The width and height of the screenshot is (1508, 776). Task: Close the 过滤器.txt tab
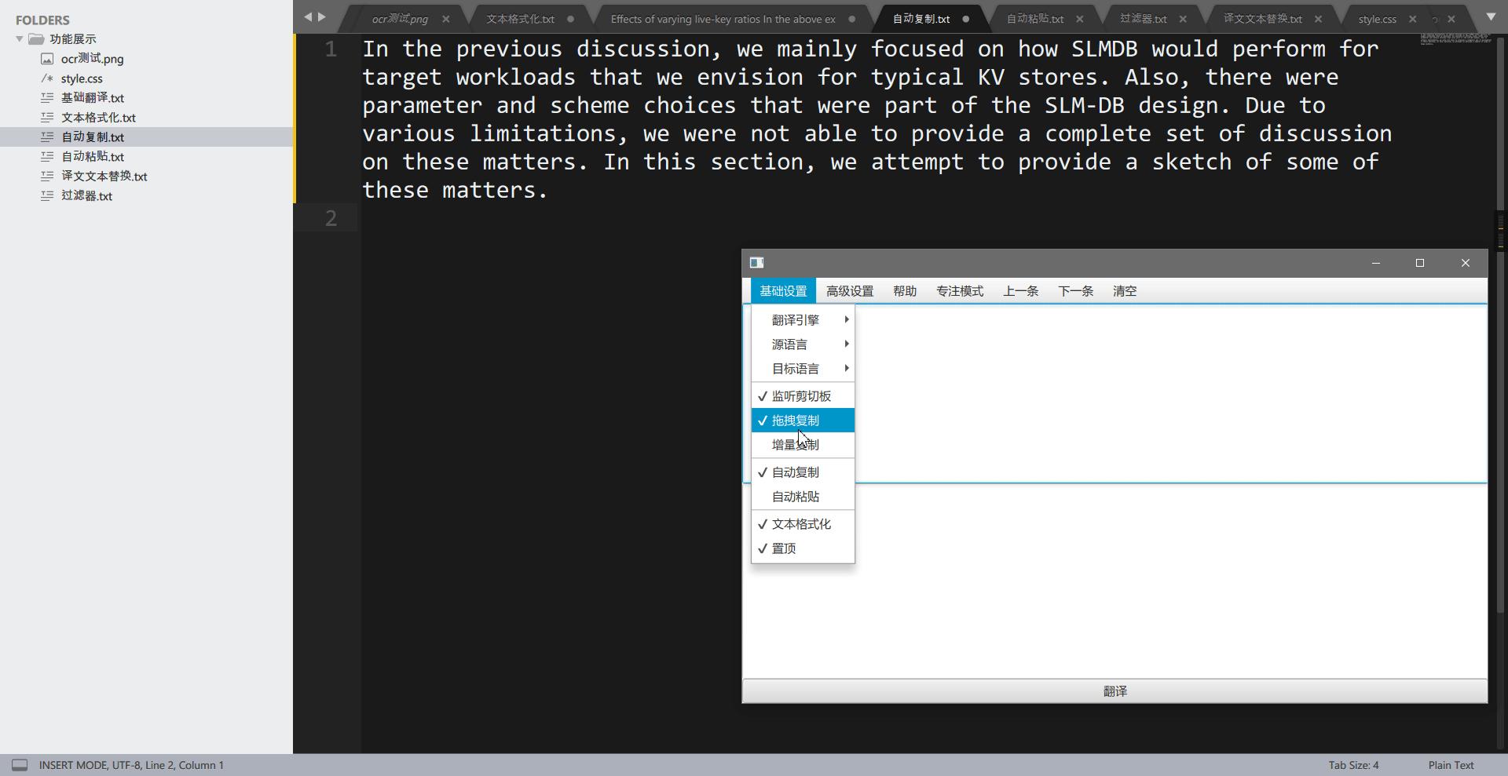click(1183, 19)
